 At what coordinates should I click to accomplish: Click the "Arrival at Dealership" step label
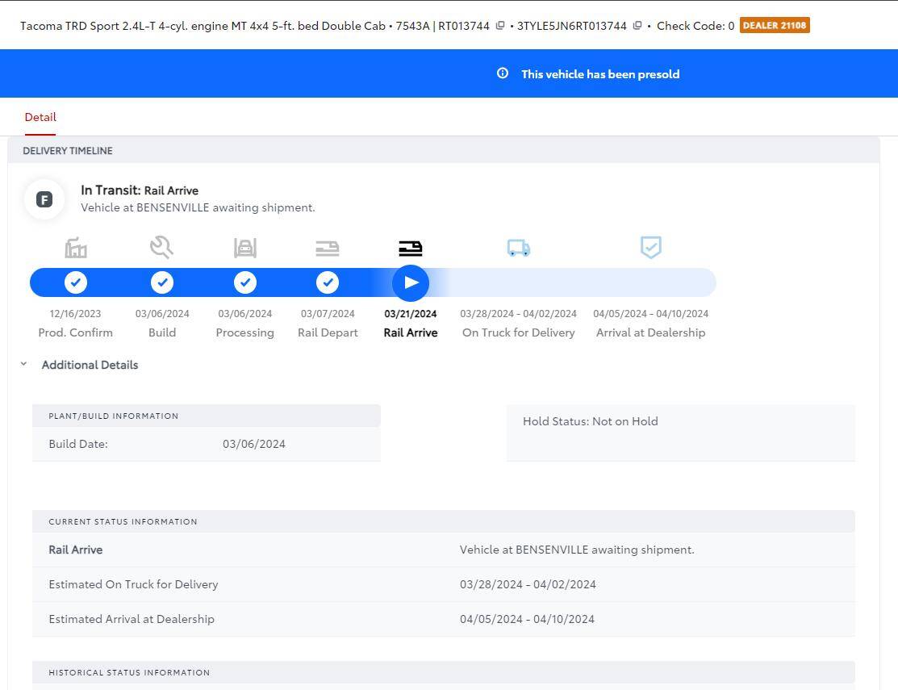(650, 332)
